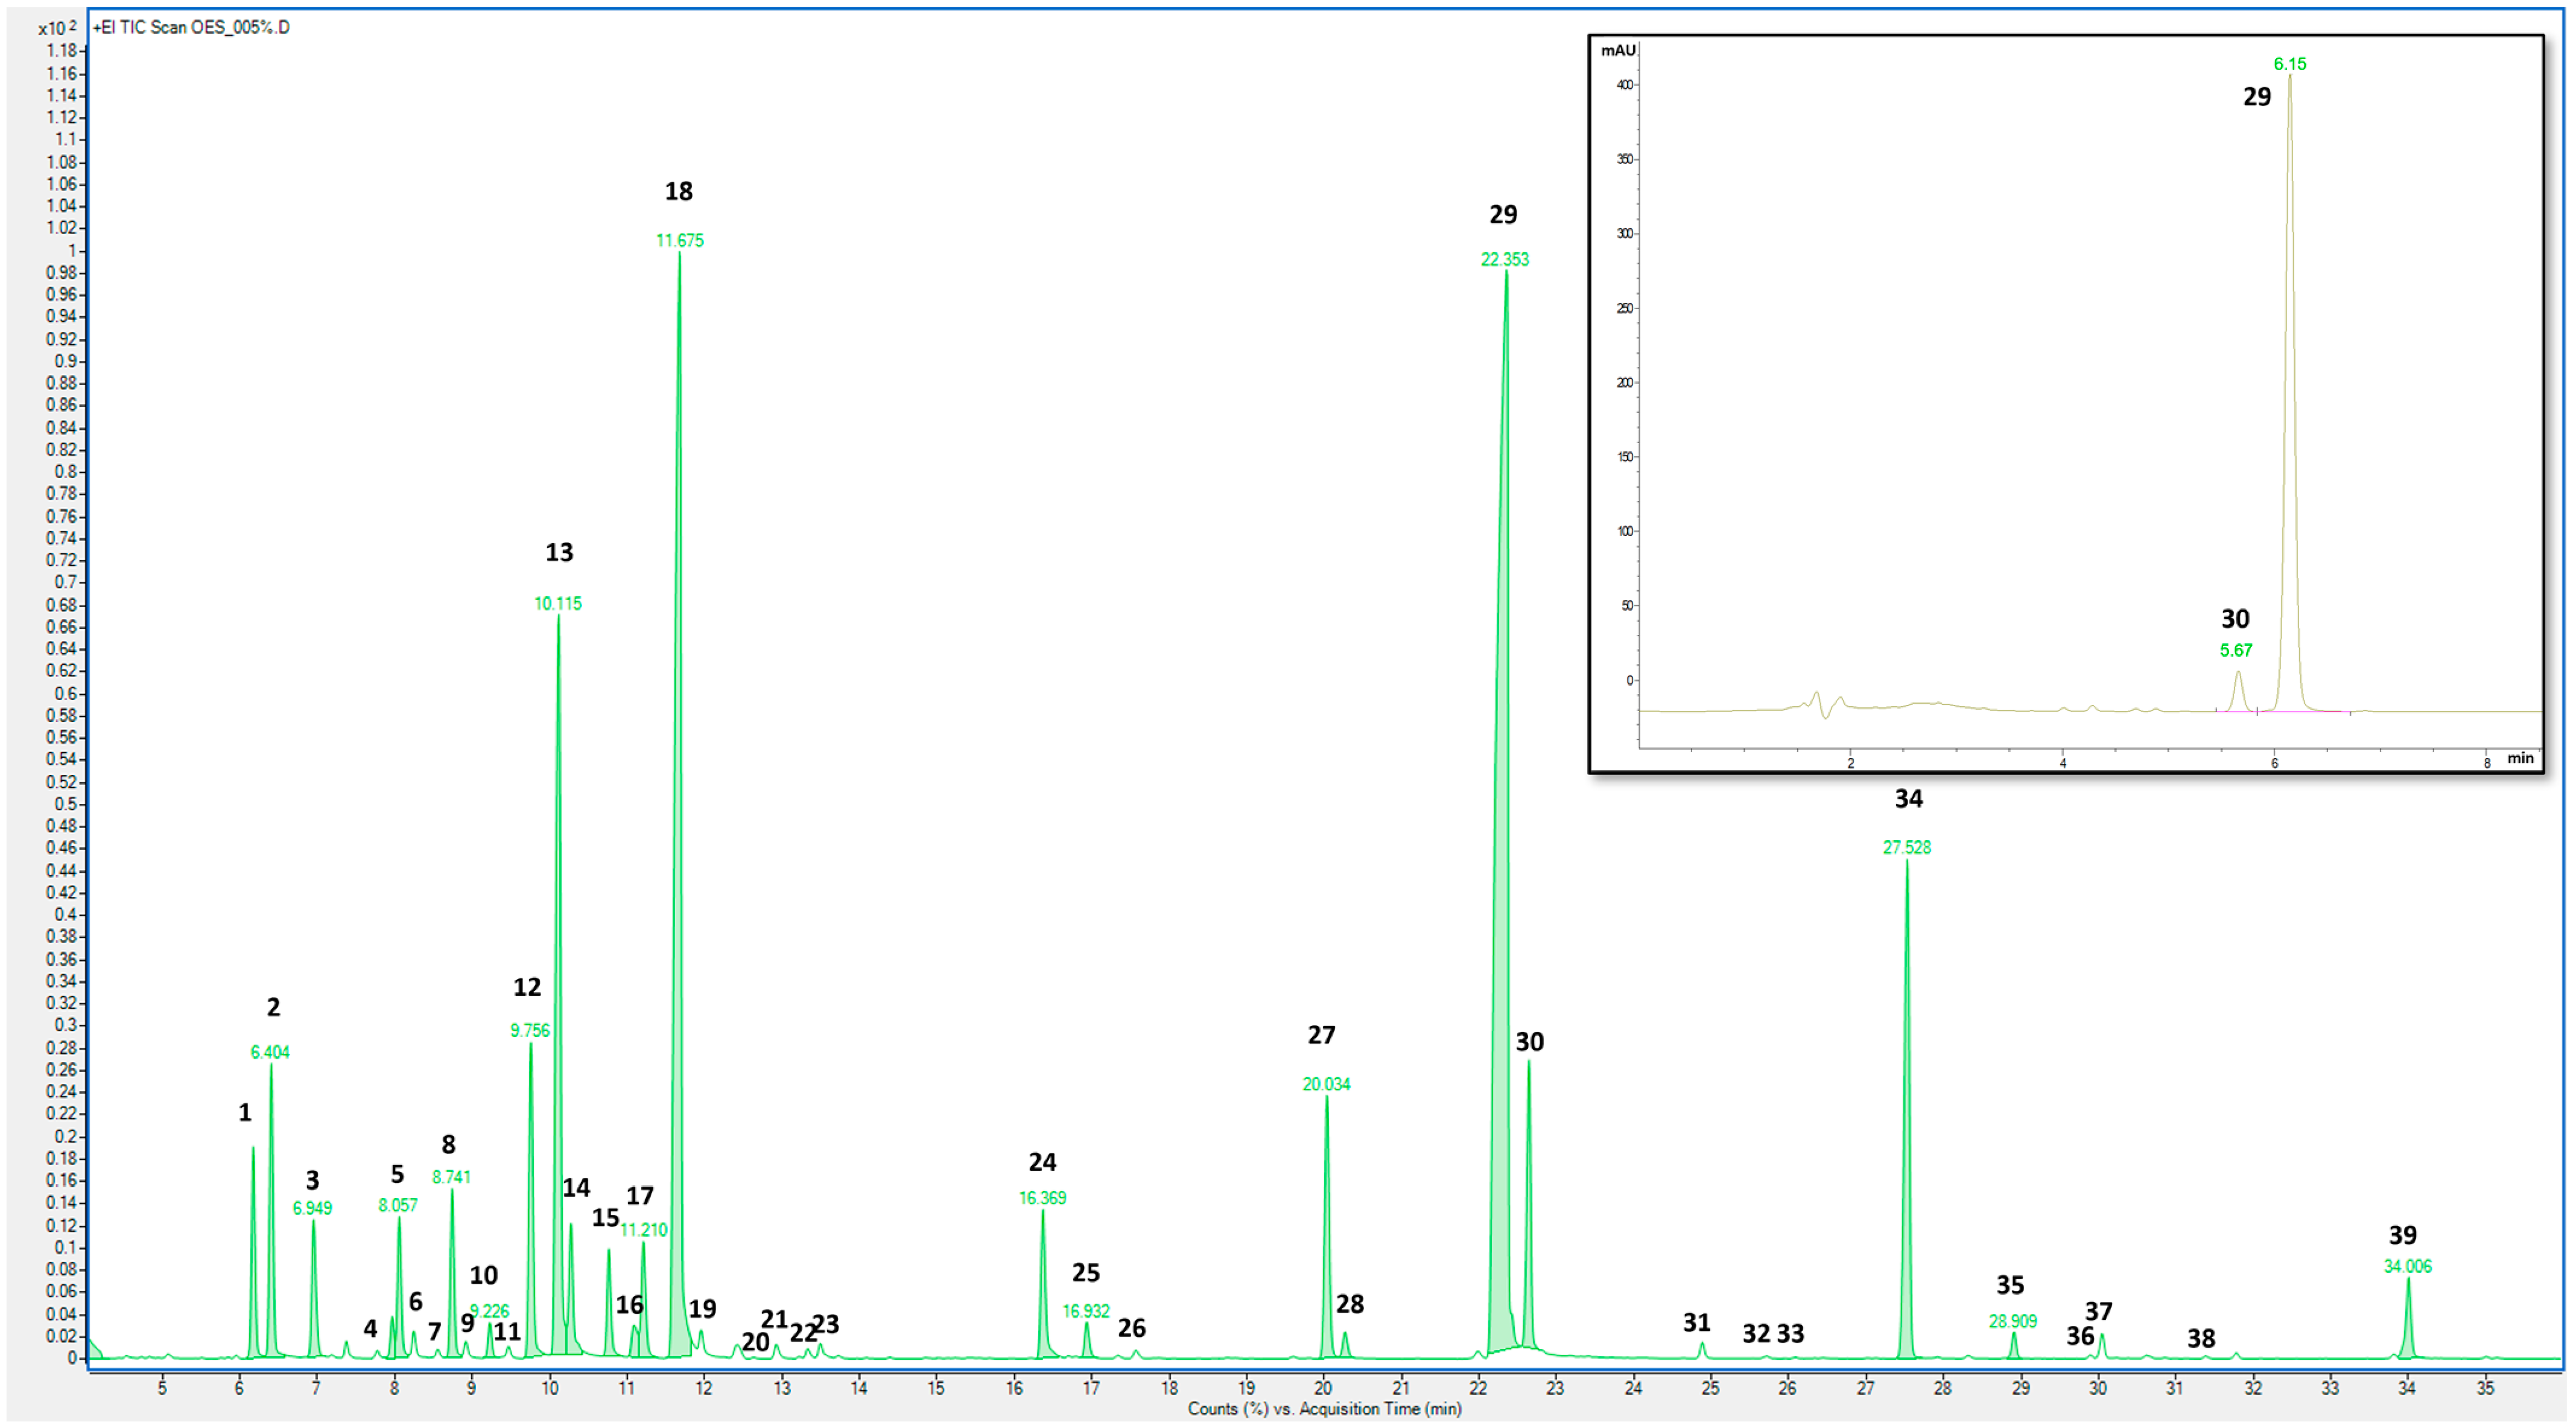Click peak number 26 annotation

point(1132,1328)
